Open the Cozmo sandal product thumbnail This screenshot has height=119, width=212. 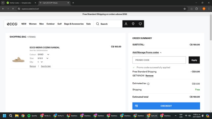[19, 59]
